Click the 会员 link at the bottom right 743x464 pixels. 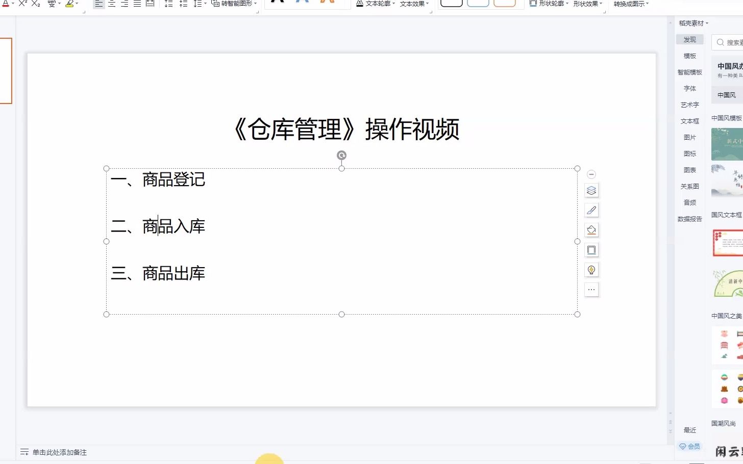coord(690,446)
